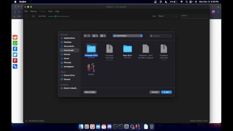Open the derekglenn home folder in the sidebar
The height and width of the screenshot is (131, 233).
click(69, 67)
